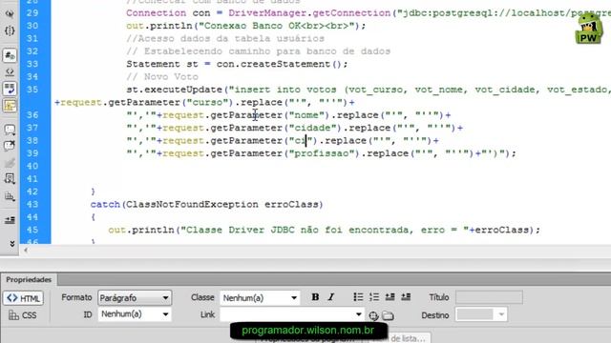Click the "profissao" parameter string on line 39
This screenshot has height=343, width=611.
322,153
